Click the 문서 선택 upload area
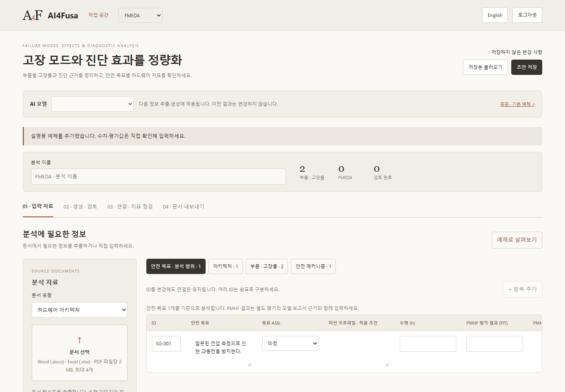The width and height of the screenshot is (565, 392). click(x=80, y=353)
